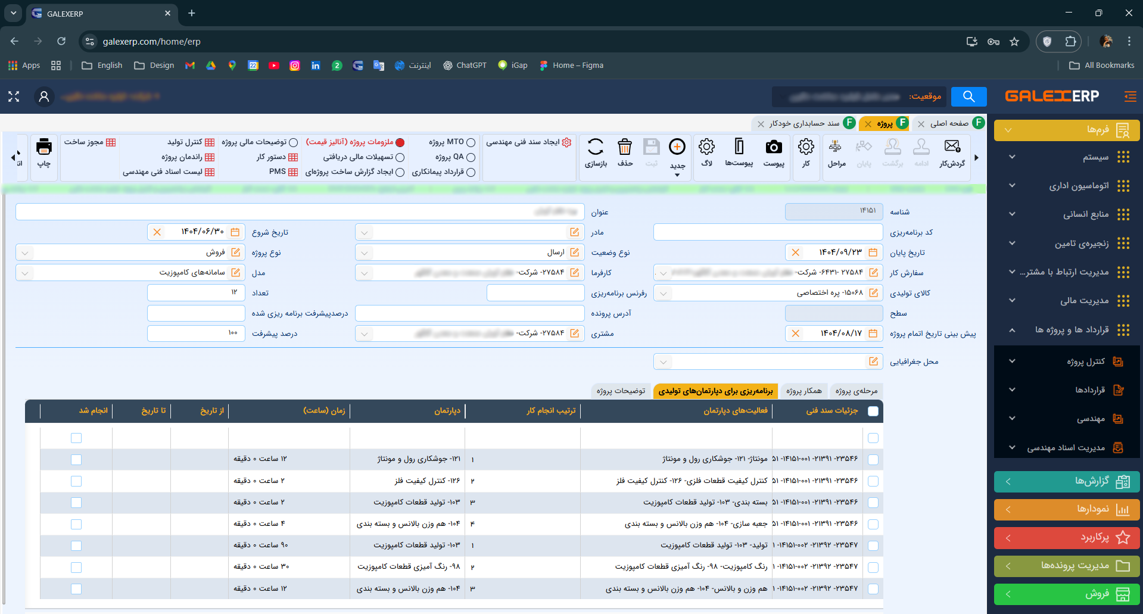Open Chrome extensions puzzle icon
The image size is (1143, 614).
(x=1071, y=42)
